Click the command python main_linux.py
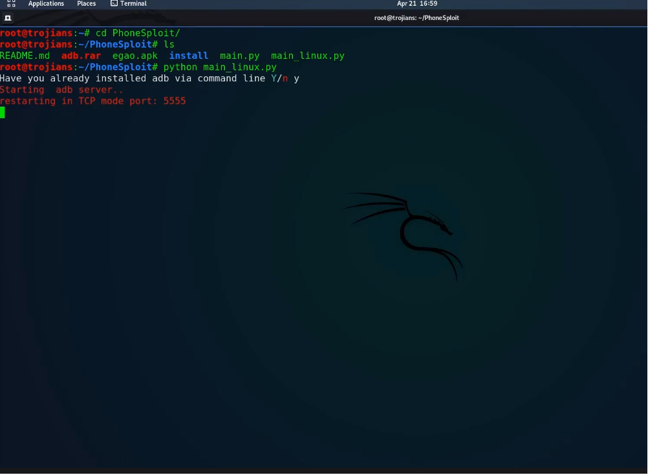 [x=220, y=67]
